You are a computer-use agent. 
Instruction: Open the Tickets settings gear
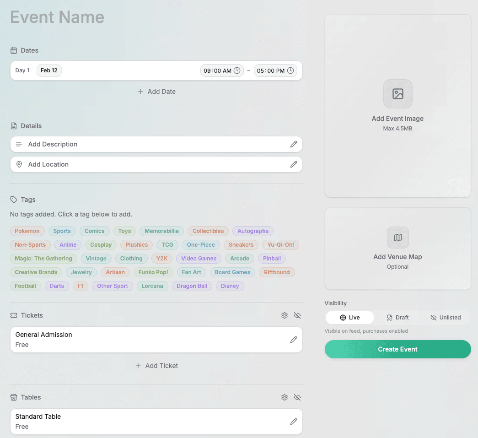[284, 315]
